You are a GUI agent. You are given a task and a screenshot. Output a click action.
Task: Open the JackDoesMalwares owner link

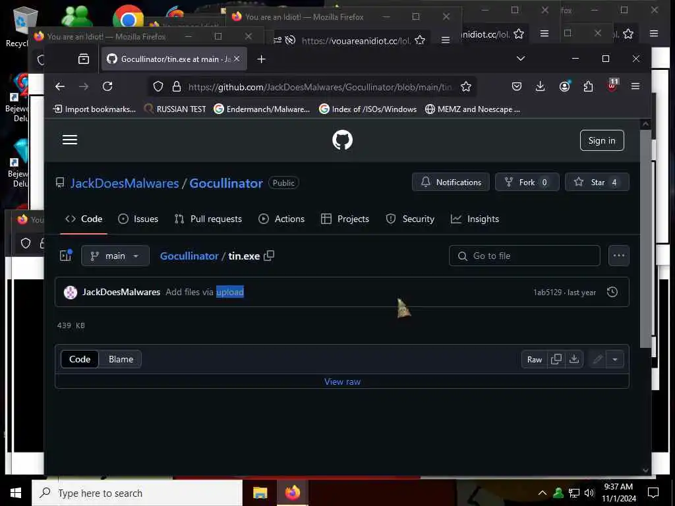(x=125, y=183)
